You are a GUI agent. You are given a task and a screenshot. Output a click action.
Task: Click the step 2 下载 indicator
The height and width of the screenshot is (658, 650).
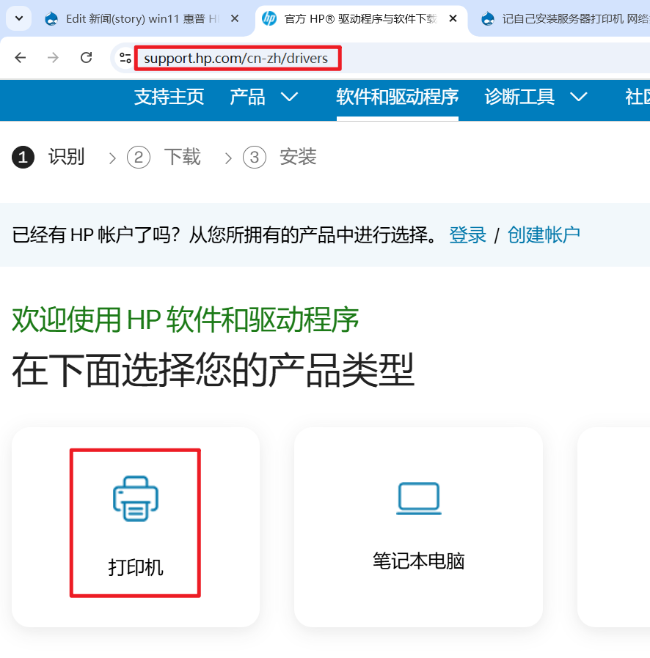[164, 158]
